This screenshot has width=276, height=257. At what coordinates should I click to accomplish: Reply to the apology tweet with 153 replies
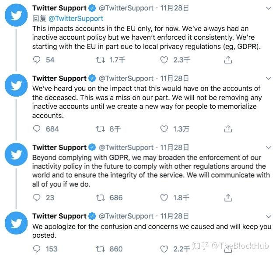[x=37, y=249]
